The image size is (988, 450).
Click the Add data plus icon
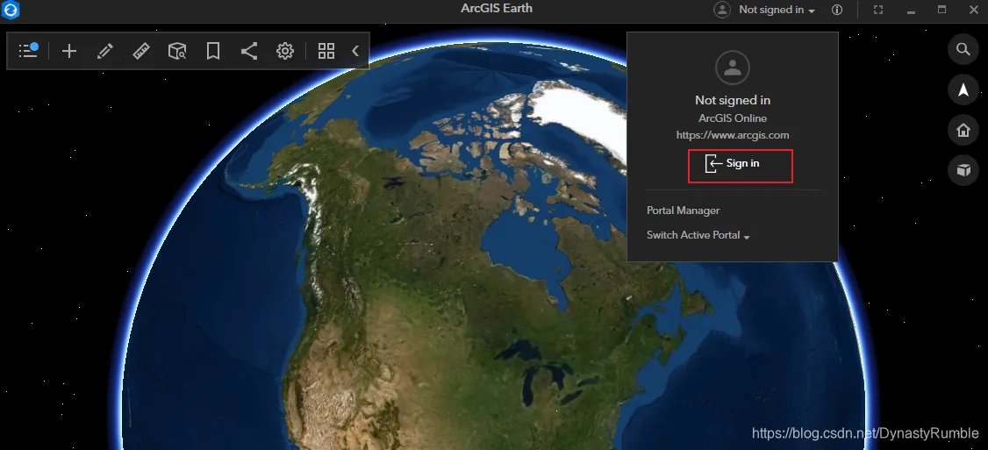69,51
